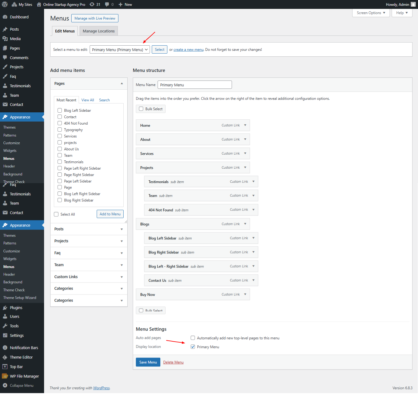
Task: Enable automatically add new top-level pages
Action: 193,338
